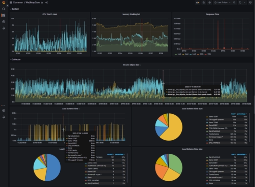
Task: Click Agro(Exebition) color swatch in Time Max legend
Action: pyautogui.click(x=207, y=157)
